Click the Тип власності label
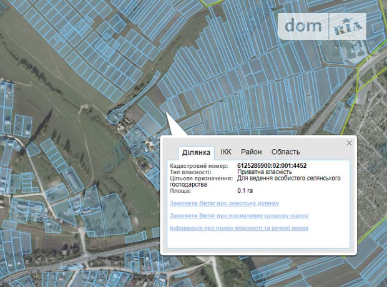387x287 pixels. pyautogui.click(x=190, y=172)
